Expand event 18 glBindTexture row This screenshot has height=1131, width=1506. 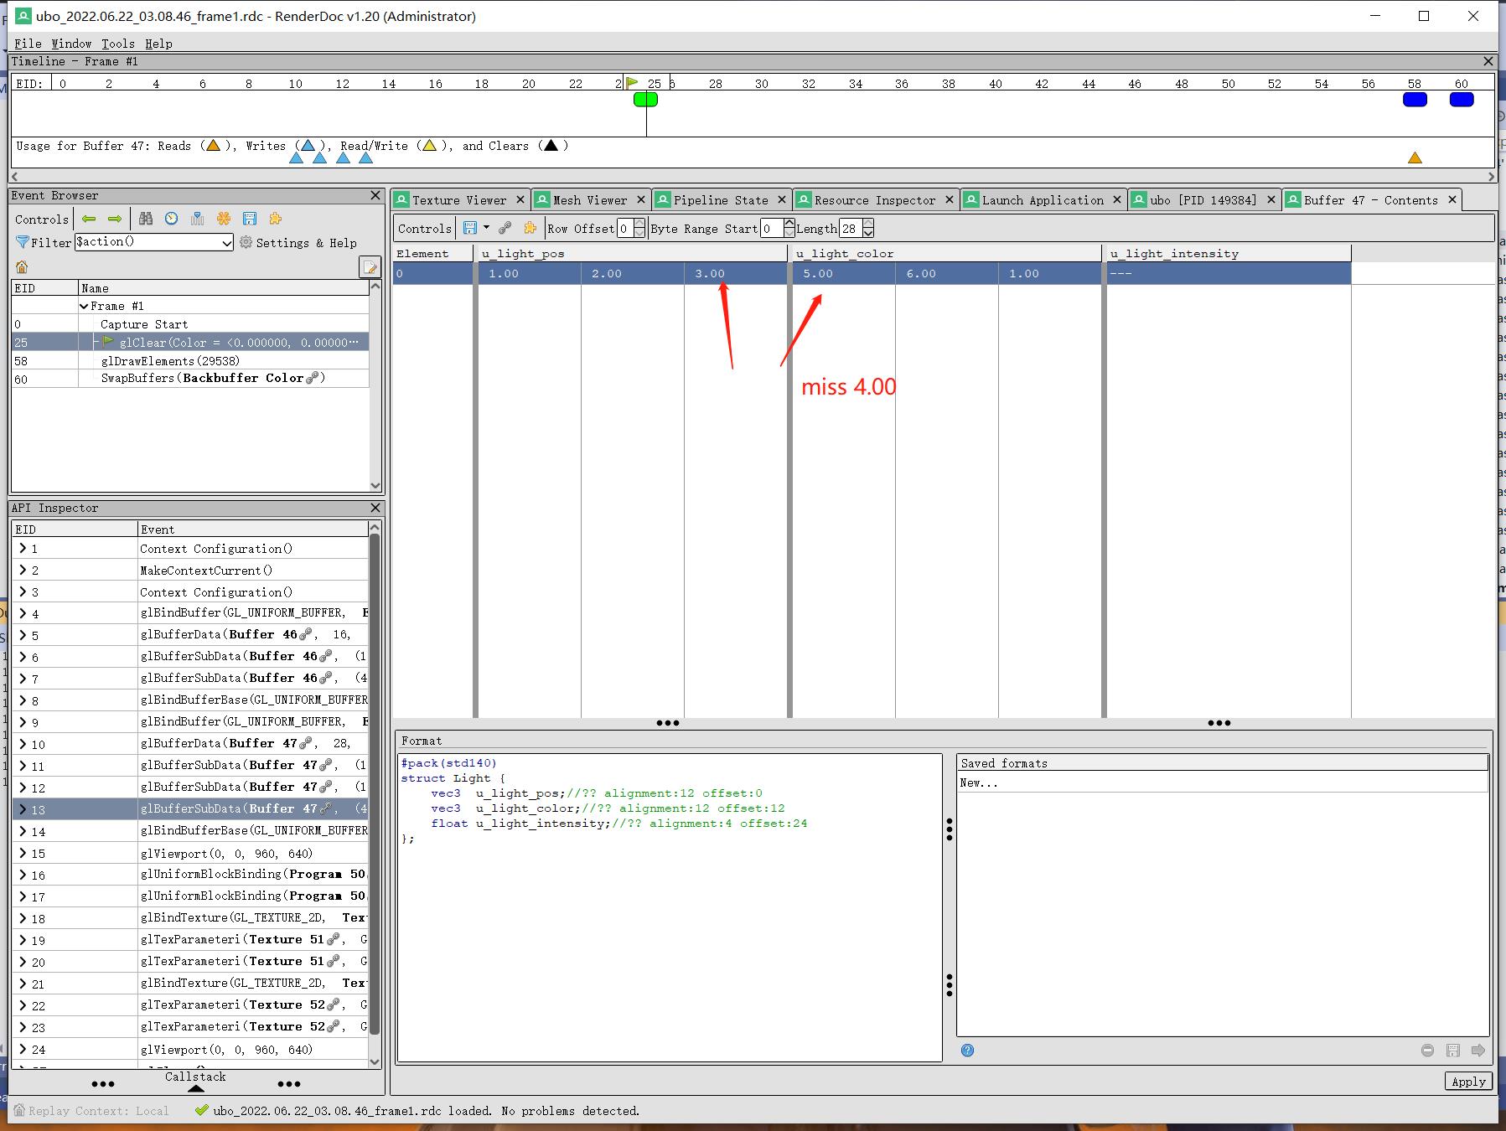23,918
